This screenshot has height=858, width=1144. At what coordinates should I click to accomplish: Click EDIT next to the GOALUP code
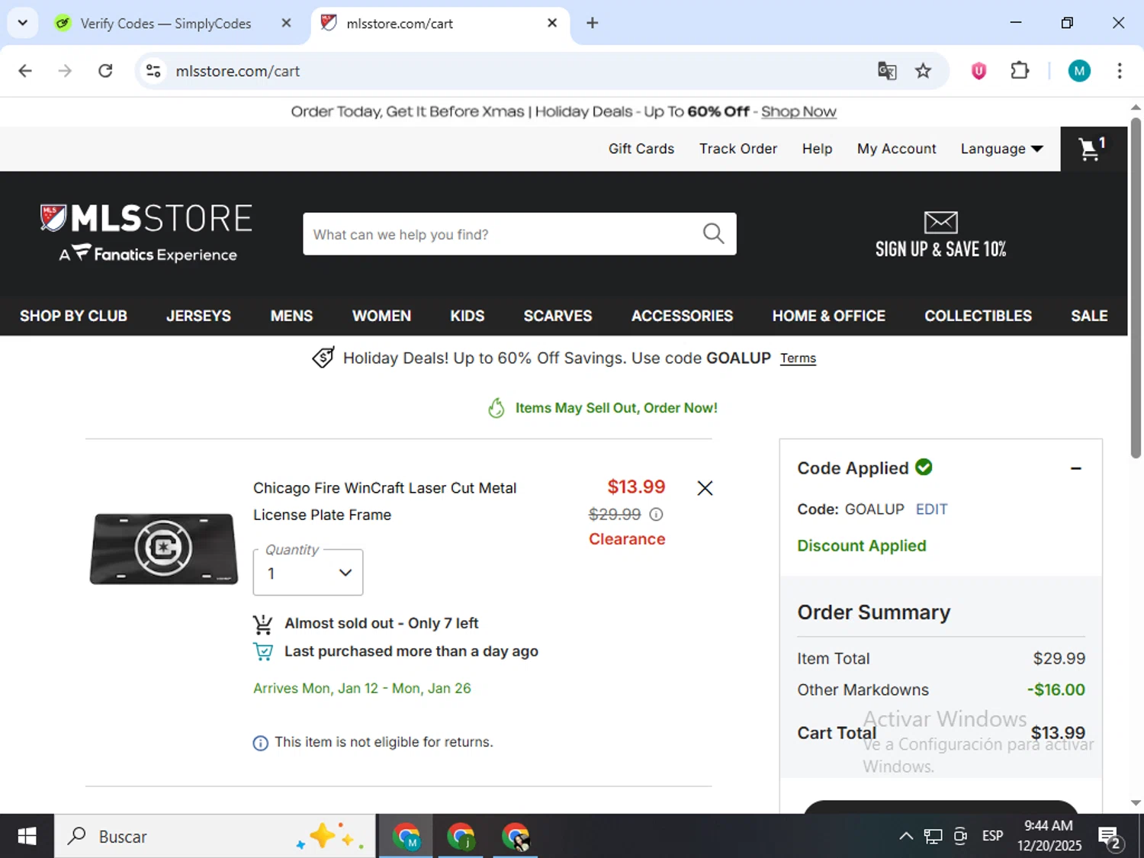931,509
